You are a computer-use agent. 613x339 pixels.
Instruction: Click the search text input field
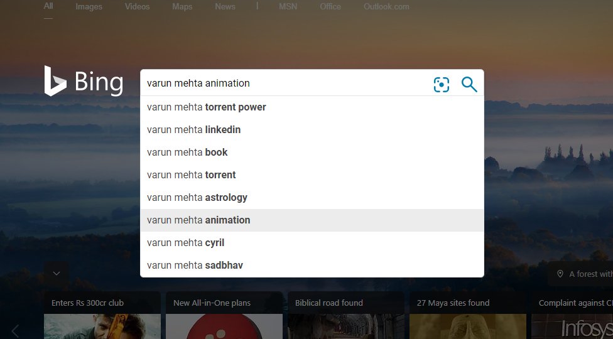coord(285,83)
